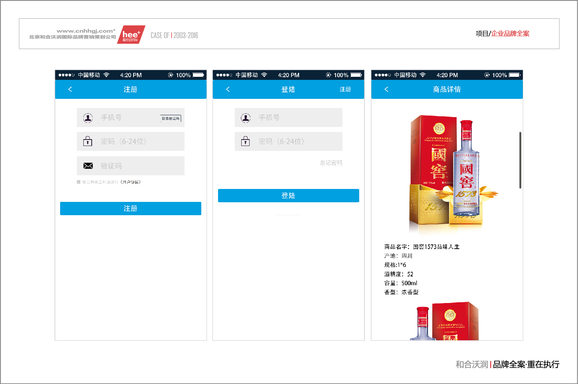578x384 pixels.
Task: Open the 《用户协议》 link
Action: tap(131, 182)
